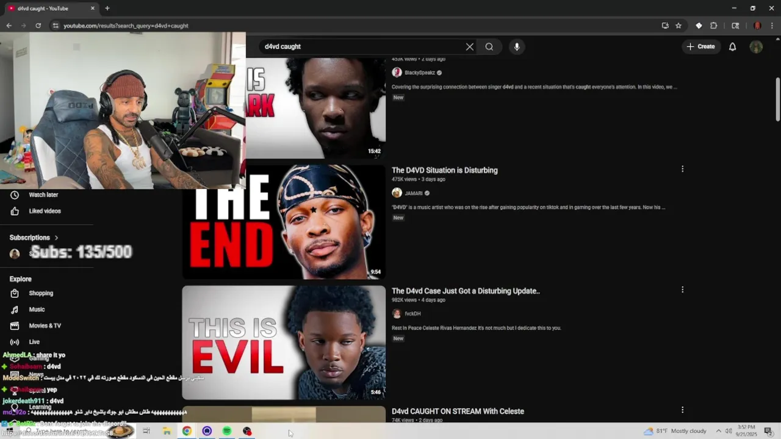This screenshot has height=439, width=781.
Task: Open Movies & TV under Explore
Action: point(45,326)
